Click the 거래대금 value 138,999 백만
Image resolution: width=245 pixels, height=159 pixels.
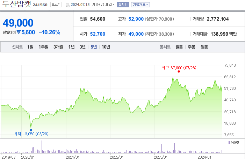(224, 34)
